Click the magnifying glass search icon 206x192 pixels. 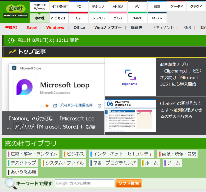(10, 183)
